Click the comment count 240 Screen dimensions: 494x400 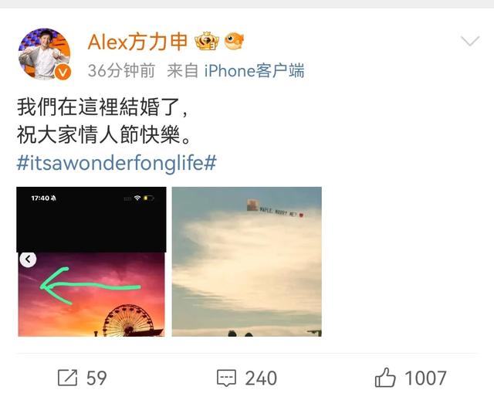pos(261,378)
